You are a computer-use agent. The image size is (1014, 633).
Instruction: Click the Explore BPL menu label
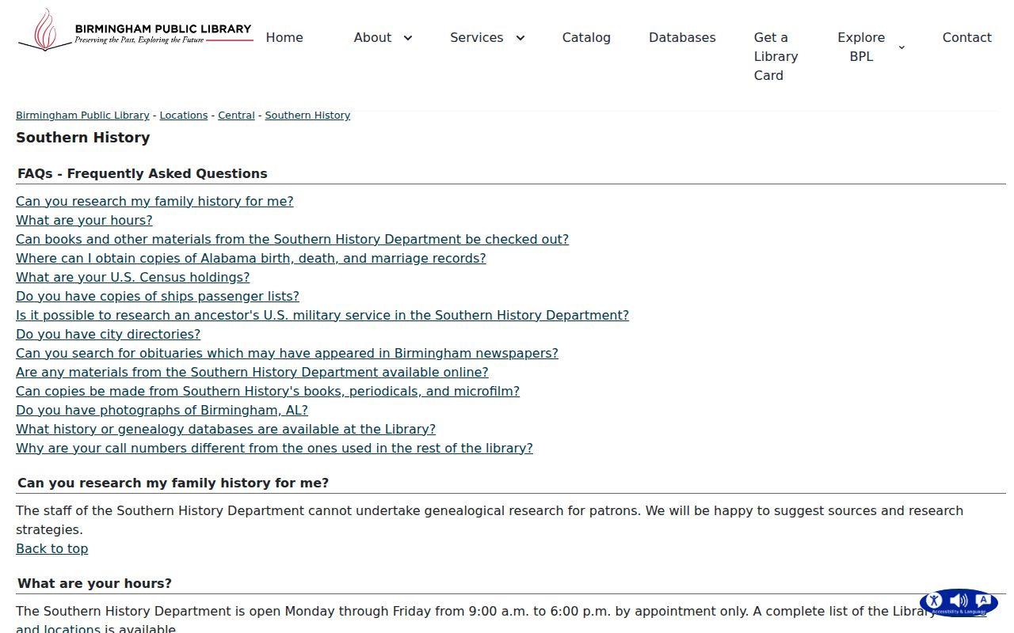click(861, 47)
